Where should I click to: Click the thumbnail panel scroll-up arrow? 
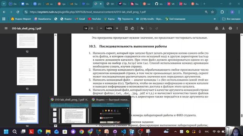(55, 35)
